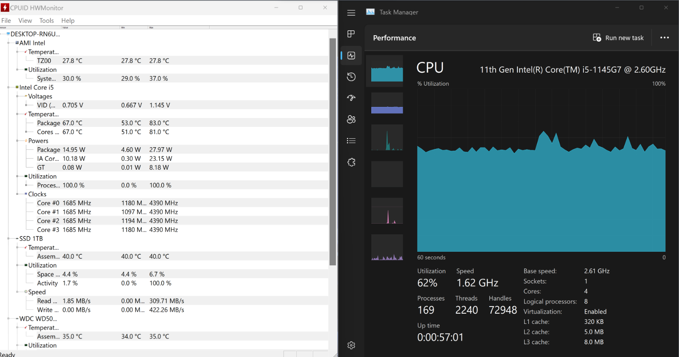This screenshot has width=679, height=357.
Task: Click the Ready status bar text
Action: tap(8, 354)
